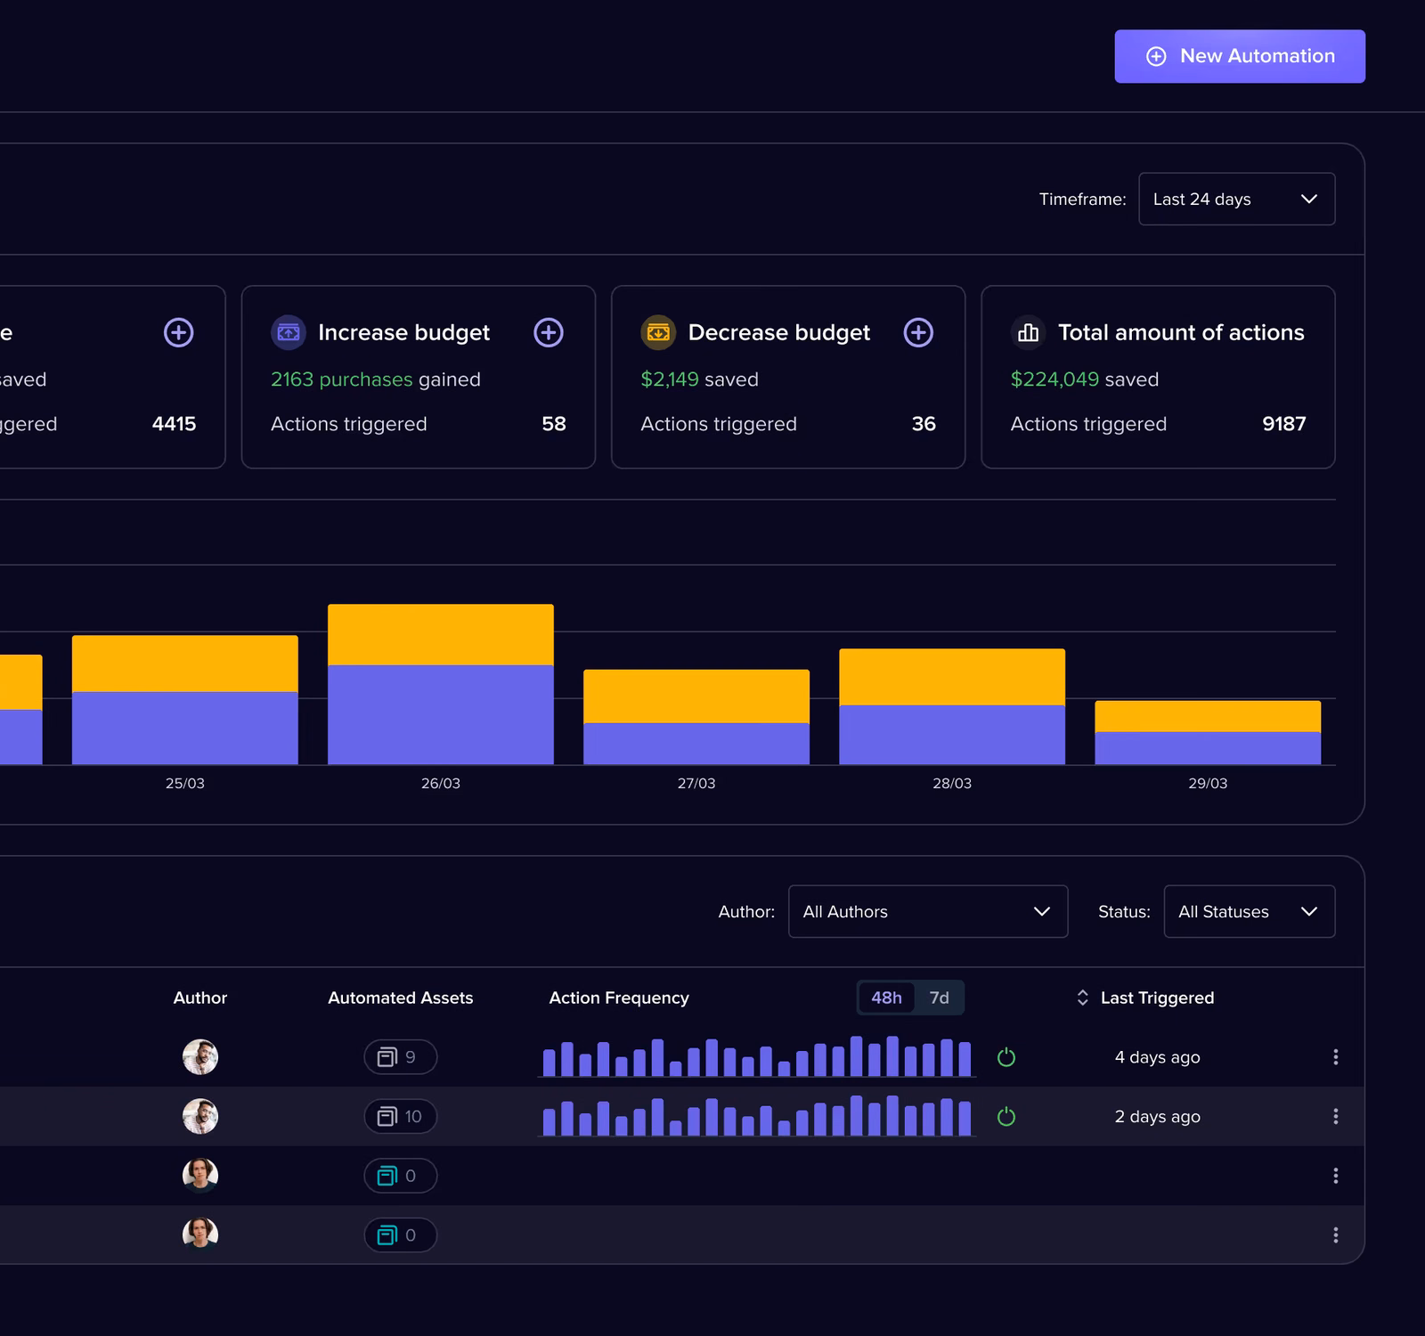Click the plus icon on the card showing 4415
This screenshot has height=1336, width=1425.
coord(179,332)
